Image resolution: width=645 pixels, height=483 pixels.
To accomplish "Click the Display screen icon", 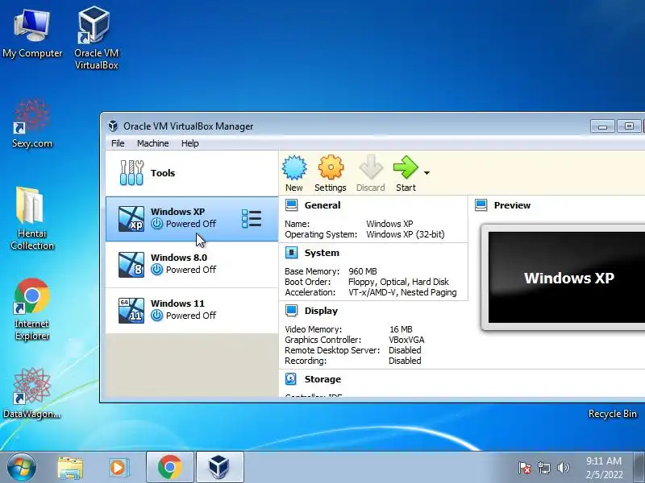I will (x=292, y=311).
